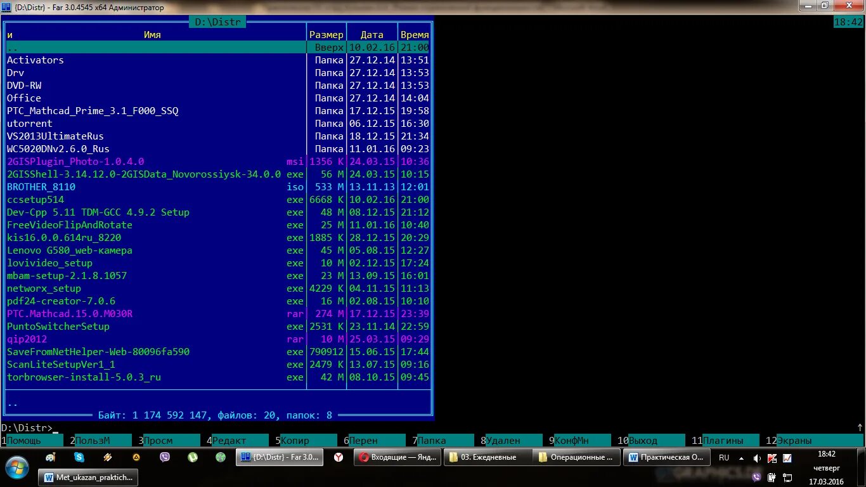Viewport: 866px width, 487px height.
Task: Click the D:\Distr> command line prompt
Action: (x=27, y=428)
